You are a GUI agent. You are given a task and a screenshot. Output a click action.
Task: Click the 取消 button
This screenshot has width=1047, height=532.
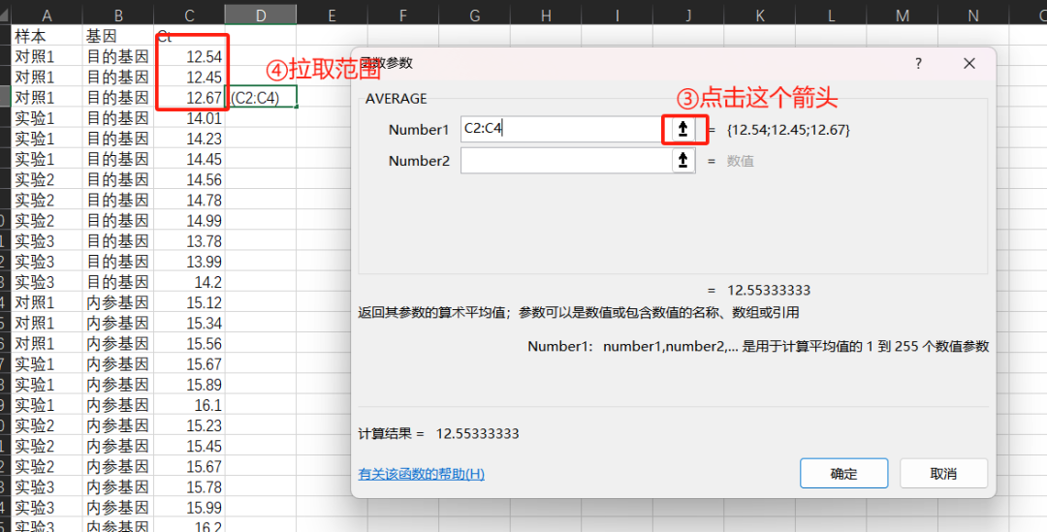(x=943, y=473)
